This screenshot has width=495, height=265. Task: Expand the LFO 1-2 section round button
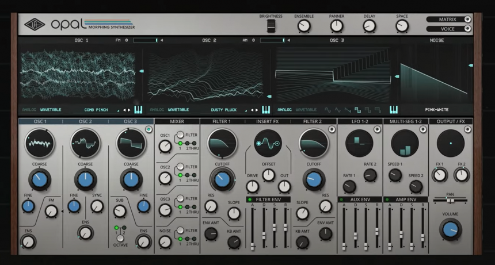tap(377, 129)
